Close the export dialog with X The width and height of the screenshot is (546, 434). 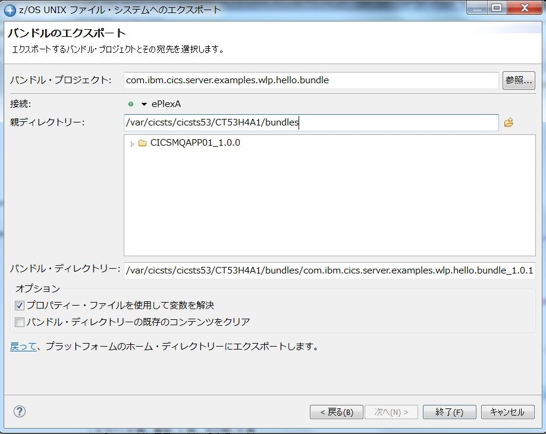click(x=525, y=8)
